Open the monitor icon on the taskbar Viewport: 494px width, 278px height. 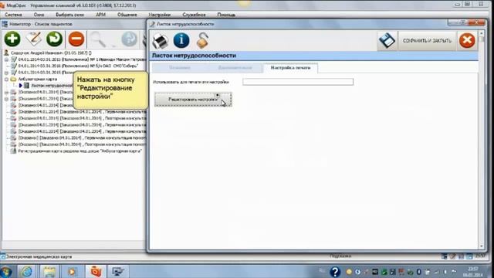[x=118, y=271]
